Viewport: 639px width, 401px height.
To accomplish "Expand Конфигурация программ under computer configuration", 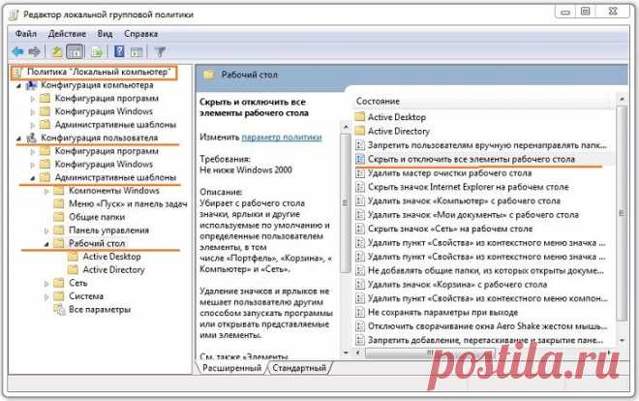I will pyautogui.click(x=33, y=99).
